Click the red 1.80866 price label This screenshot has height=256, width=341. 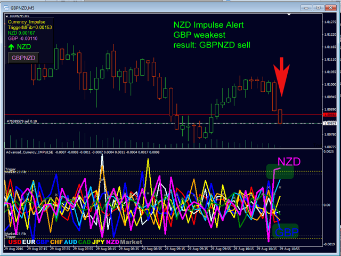tap(329, 115)
